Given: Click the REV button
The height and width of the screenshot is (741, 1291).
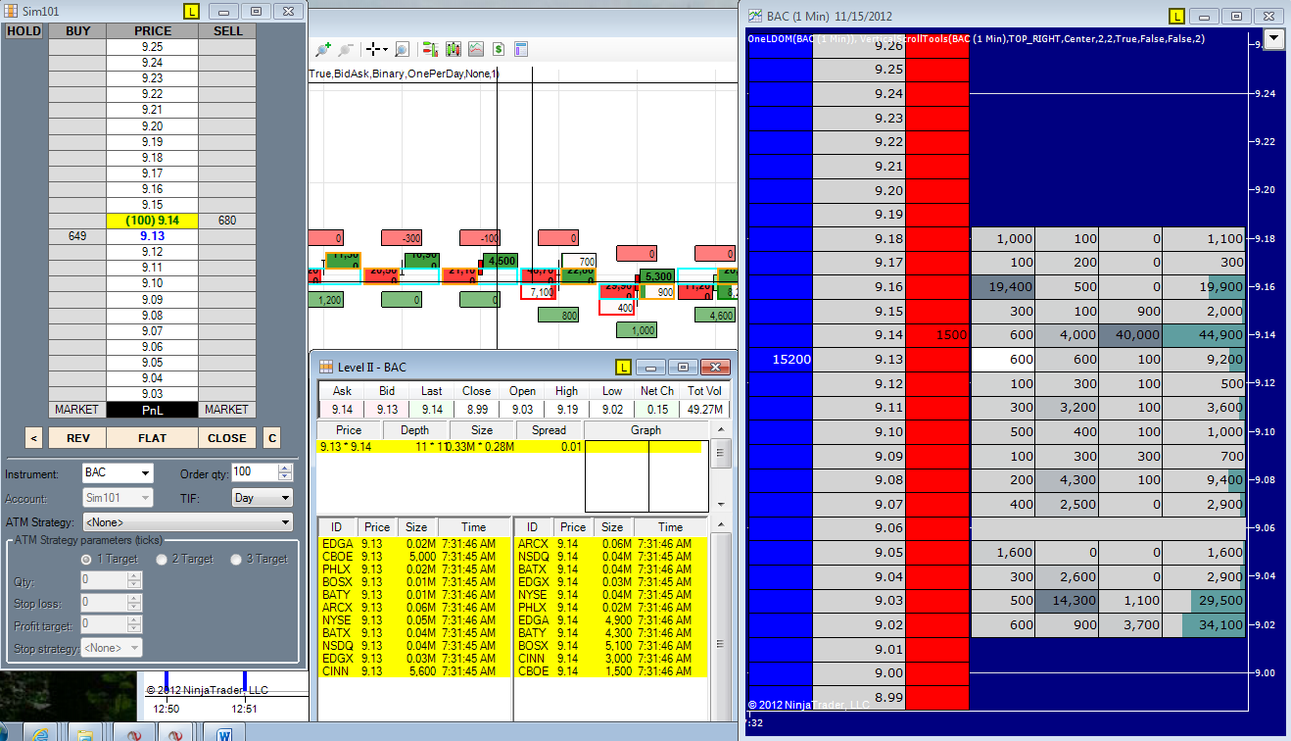Looking at the screenshot, I should (x=78, y=438).
